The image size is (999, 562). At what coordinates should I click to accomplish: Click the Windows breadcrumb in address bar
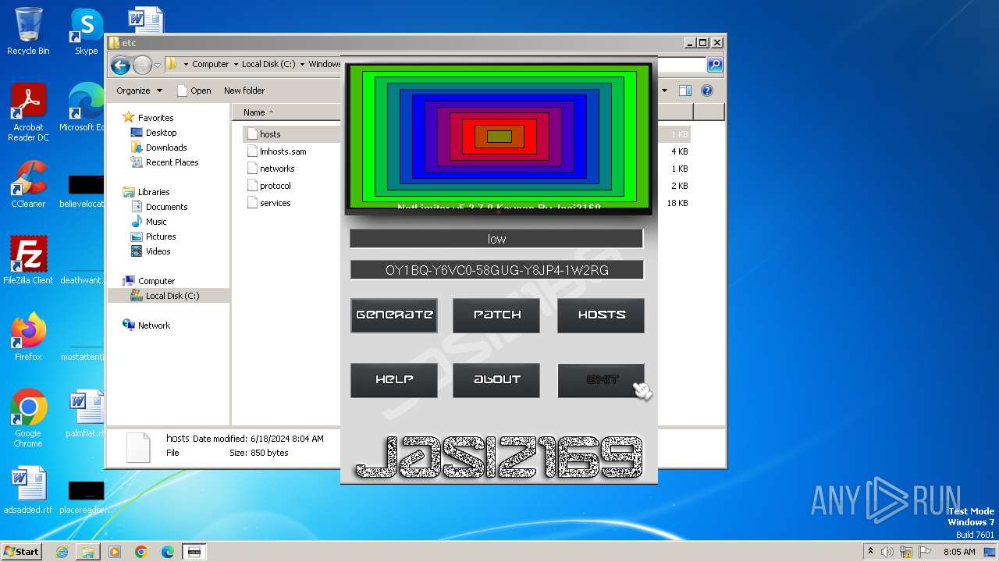[325, 65]
